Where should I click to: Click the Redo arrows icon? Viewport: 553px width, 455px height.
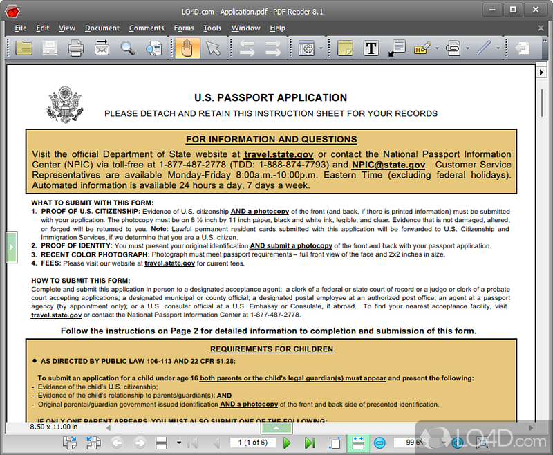(x=273, y=48)
